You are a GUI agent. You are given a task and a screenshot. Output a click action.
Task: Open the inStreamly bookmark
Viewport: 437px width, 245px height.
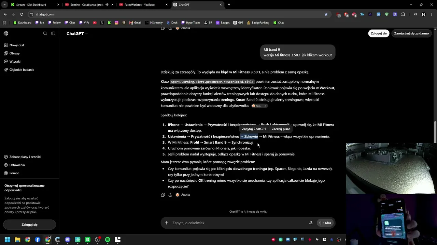tap(154, 23)
